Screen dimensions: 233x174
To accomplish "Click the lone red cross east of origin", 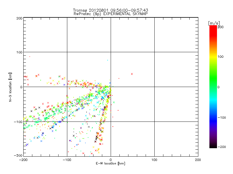I will (x=132, y=74).
